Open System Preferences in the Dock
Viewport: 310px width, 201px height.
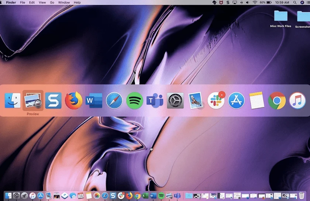pos(16,196)
